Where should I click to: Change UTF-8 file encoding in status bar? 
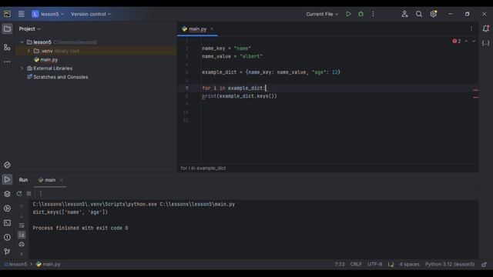(x=375, y=264)
